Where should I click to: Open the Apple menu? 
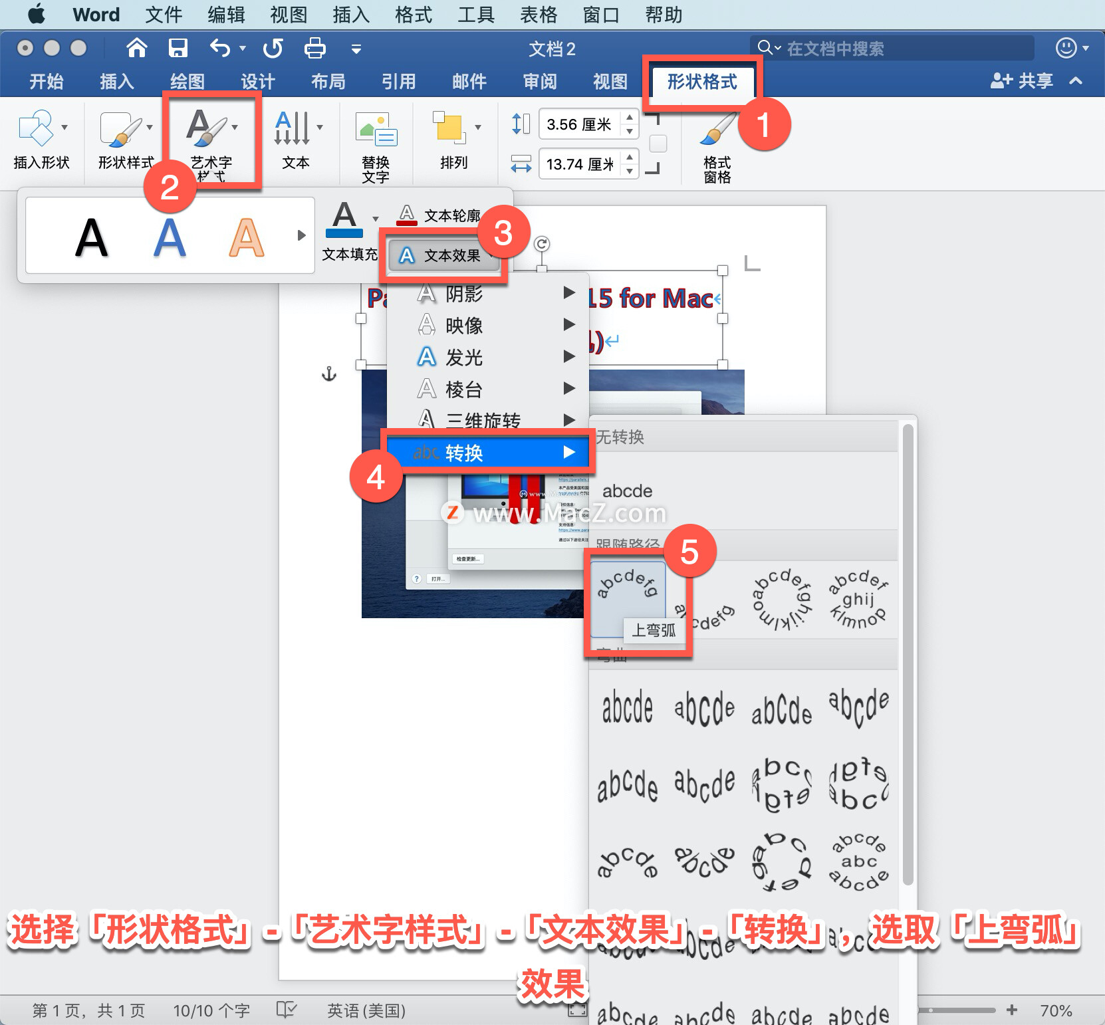coord(37,14)
